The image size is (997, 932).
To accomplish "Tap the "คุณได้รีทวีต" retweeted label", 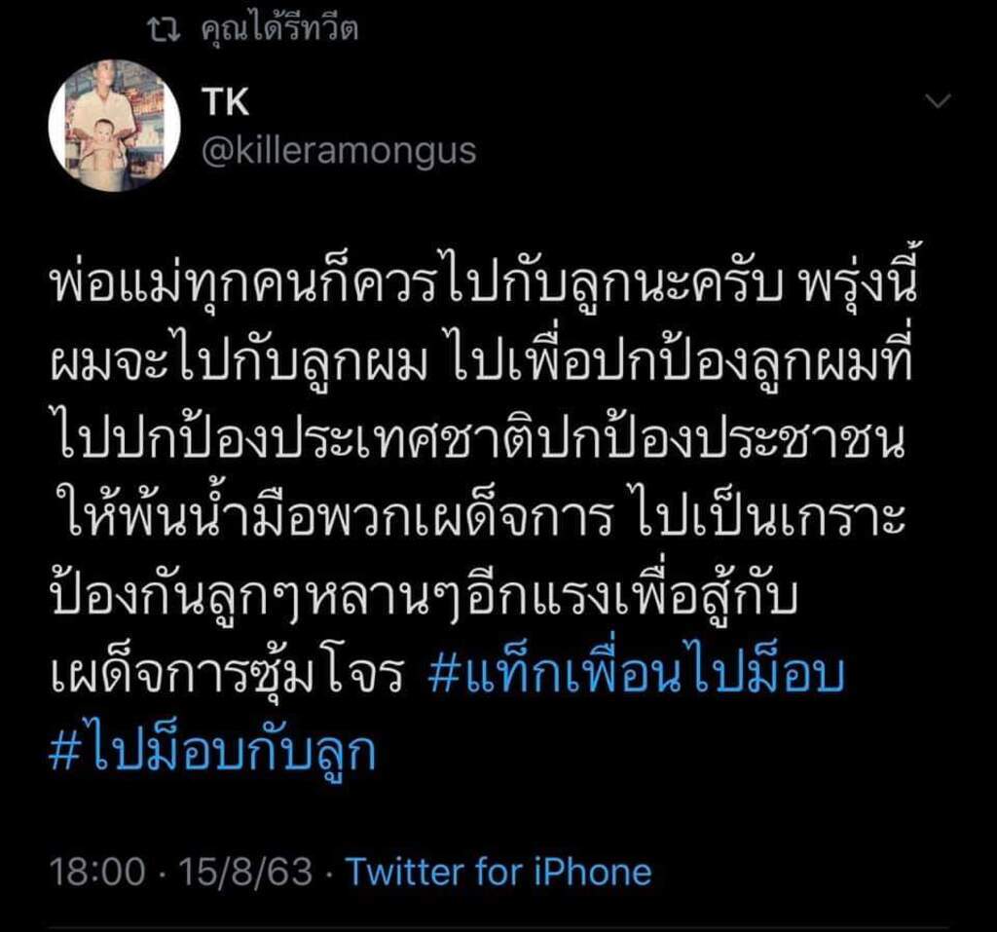I will [x=279, y=28].
